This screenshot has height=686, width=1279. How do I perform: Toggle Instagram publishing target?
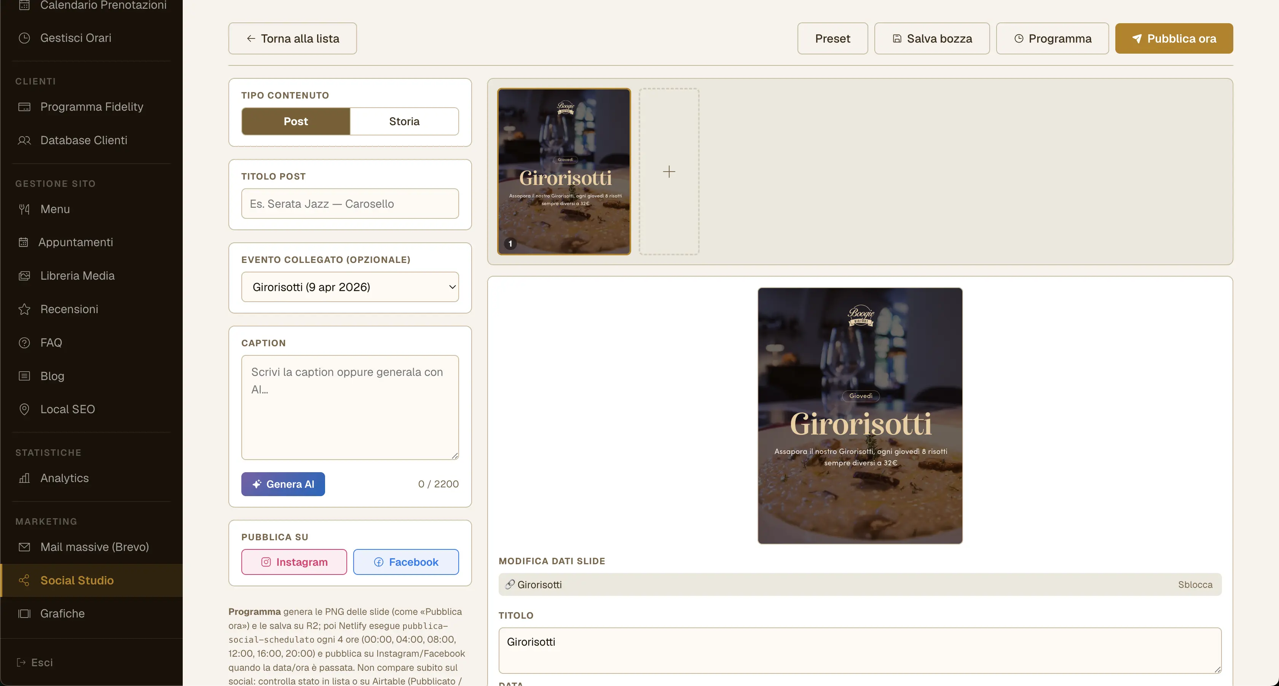click(294, 562)
